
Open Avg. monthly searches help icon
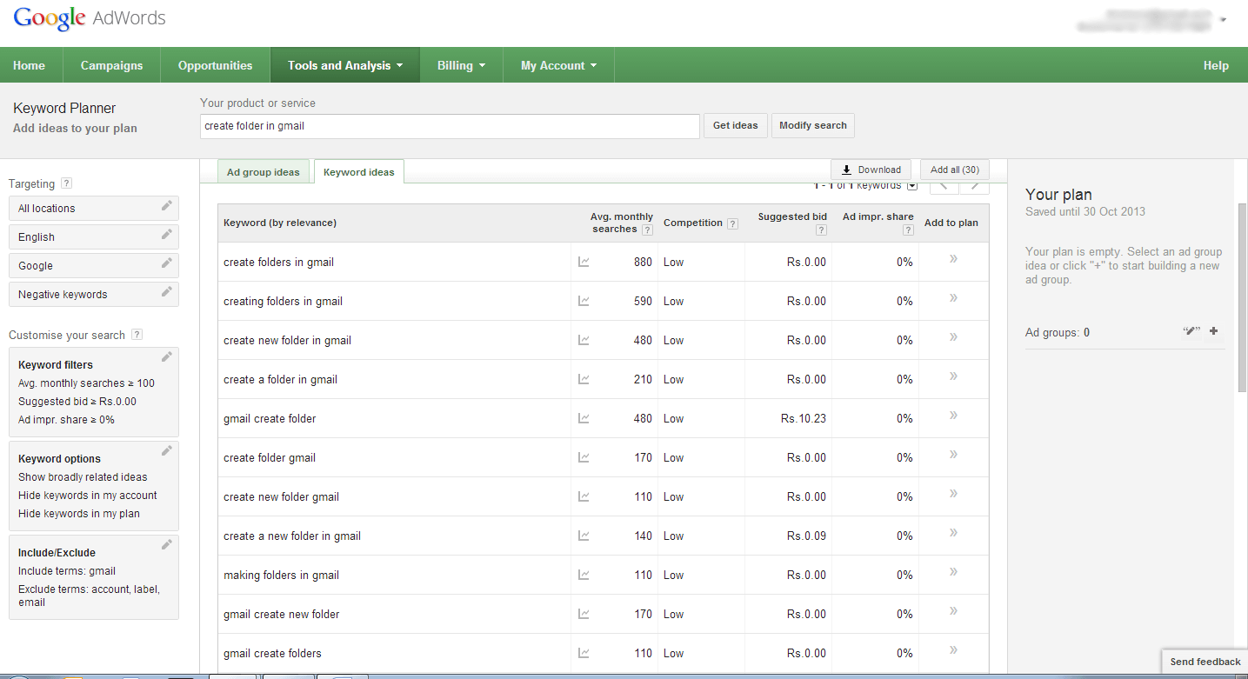pyautogui.click(x=646, y=230)
